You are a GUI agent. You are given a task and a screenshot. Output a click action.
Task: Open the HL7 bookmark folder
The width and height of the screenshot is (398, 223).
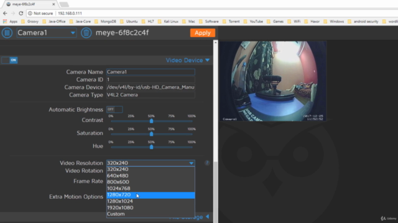coord(148,22)
